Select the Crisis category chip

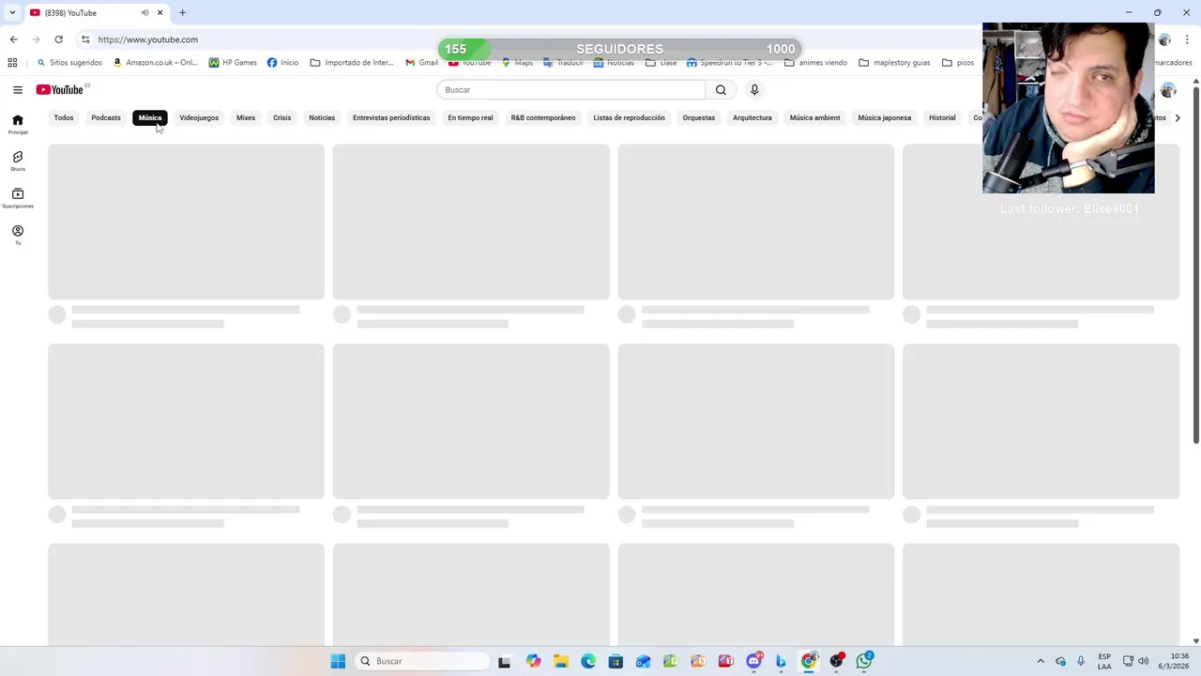click(x=282, y=117)
